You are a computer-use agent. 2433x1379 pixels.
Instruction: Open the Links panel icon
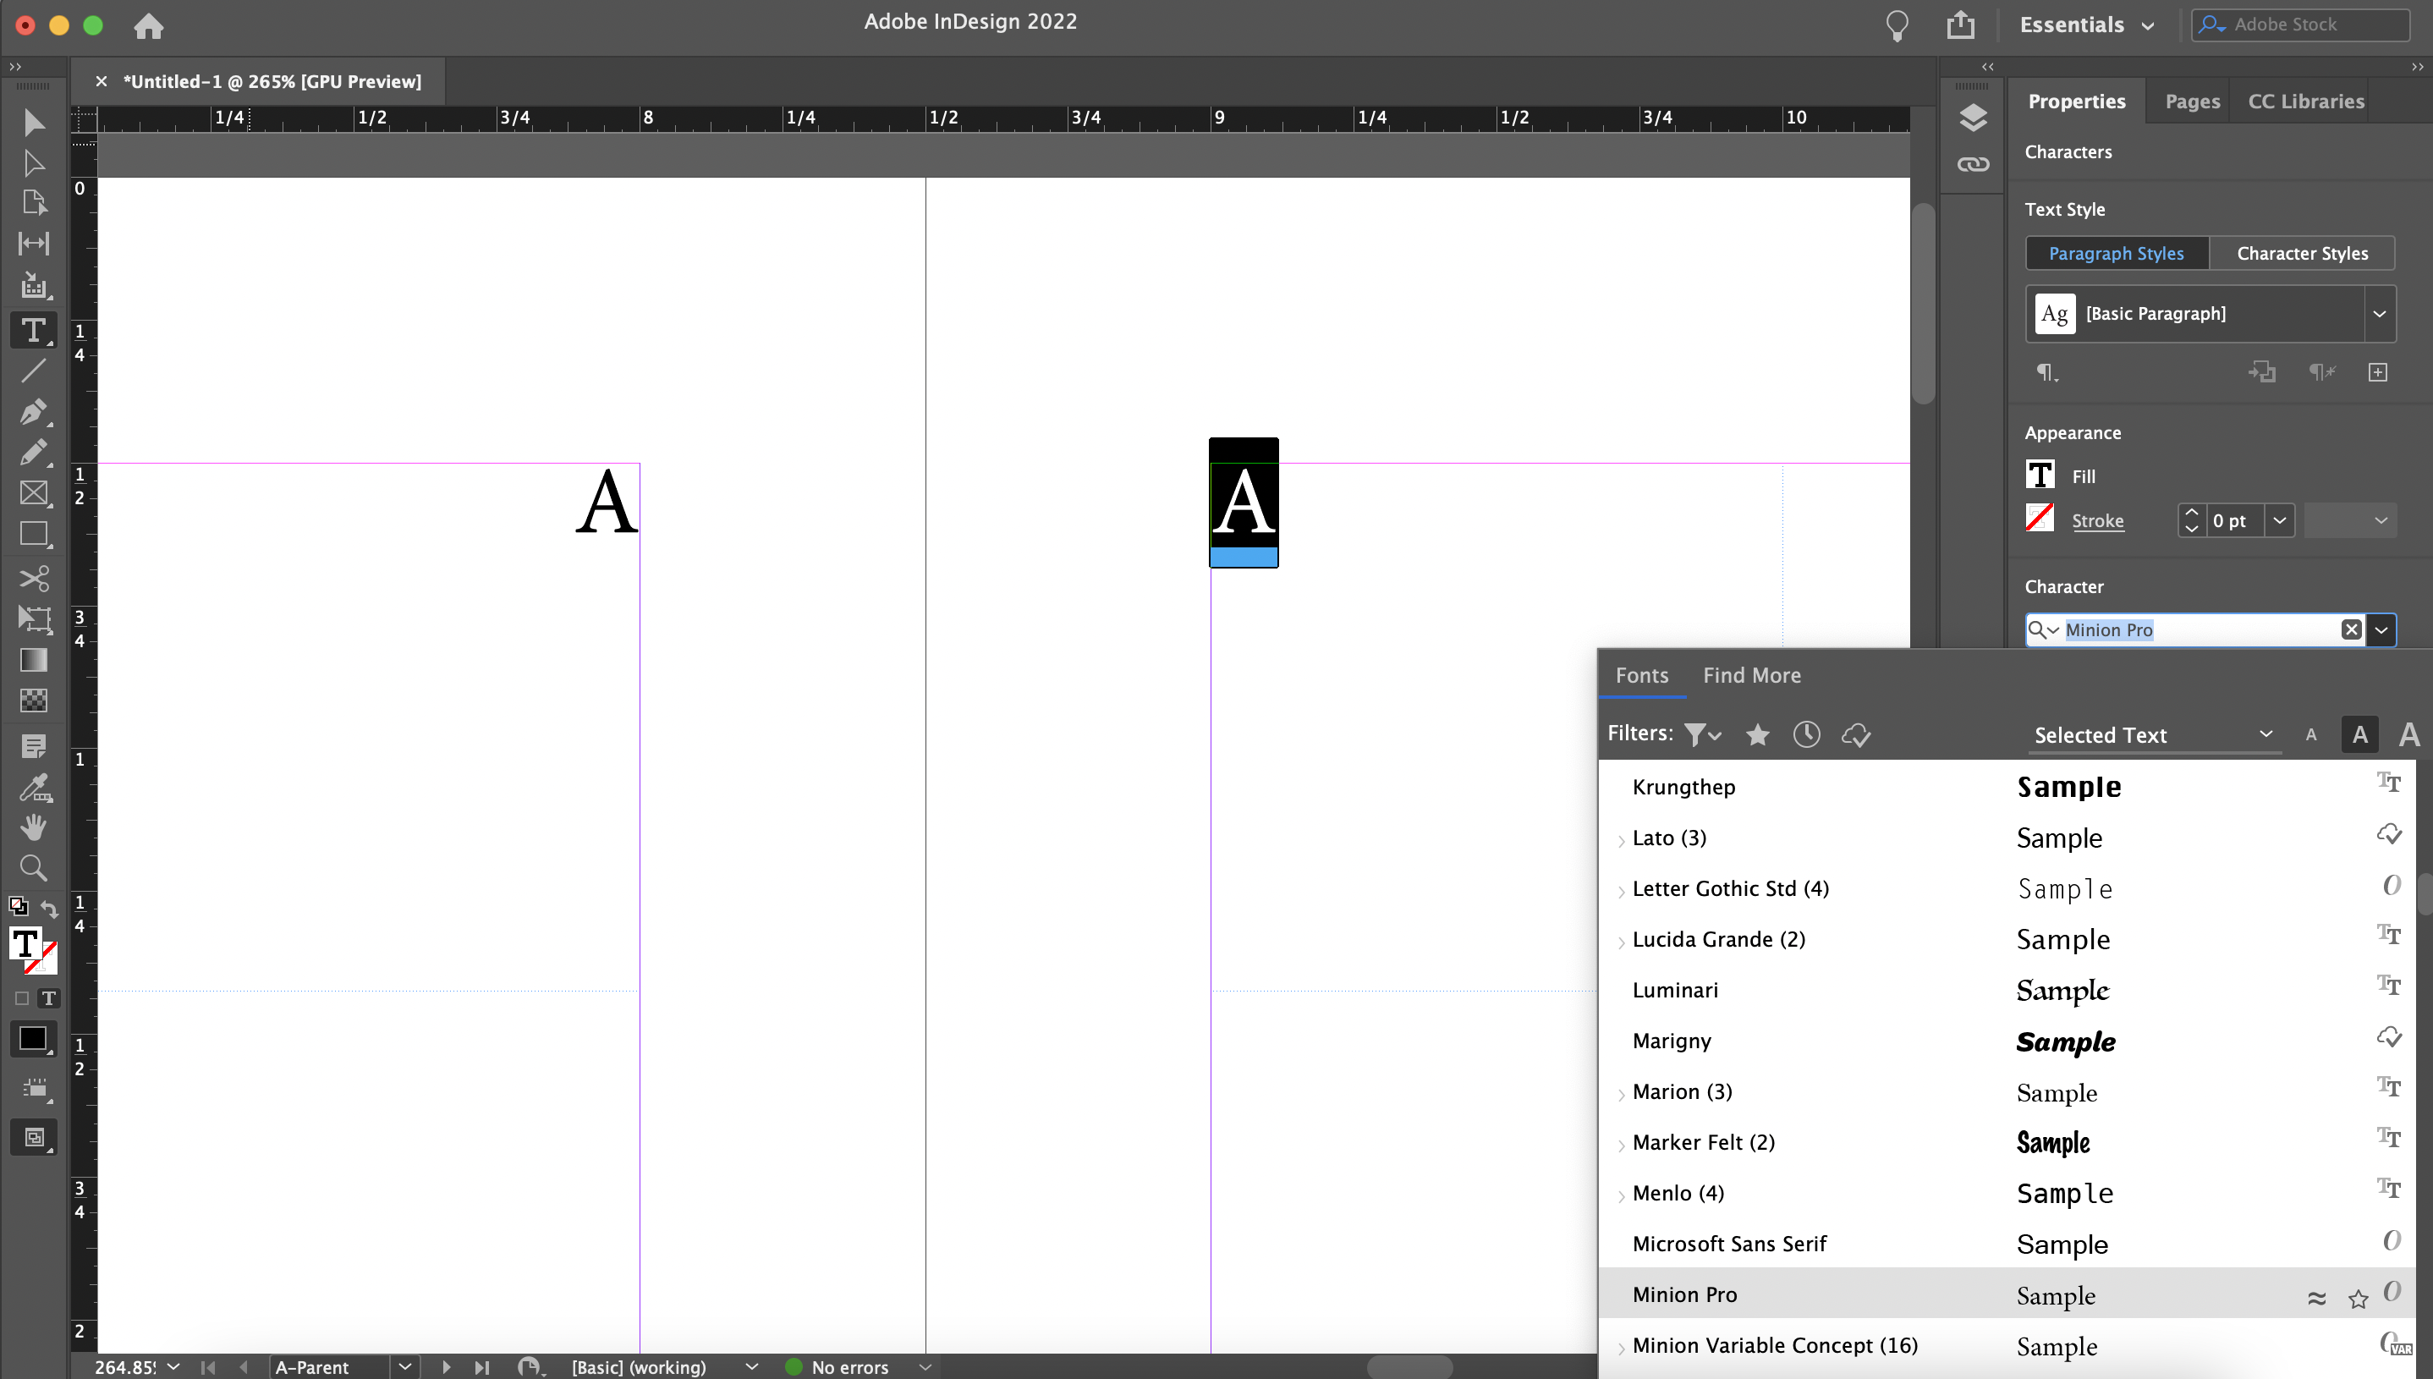[1973, 165]
